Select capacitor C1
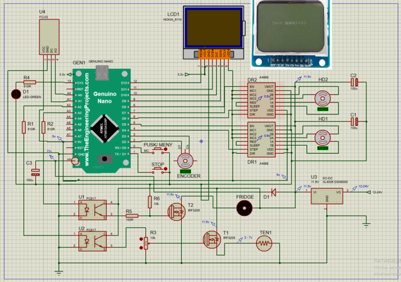 [x=354, y=121]
